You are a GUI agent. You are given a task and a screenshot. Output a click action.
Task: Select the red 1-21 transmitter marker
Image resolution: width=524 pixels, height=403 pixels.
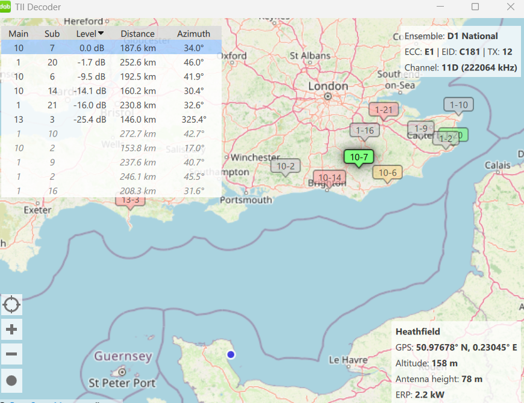(383, 109)
